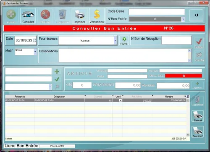Switch to Ligne Bon Entrée tab
210x152 pixels.
[x=21, y=146]
